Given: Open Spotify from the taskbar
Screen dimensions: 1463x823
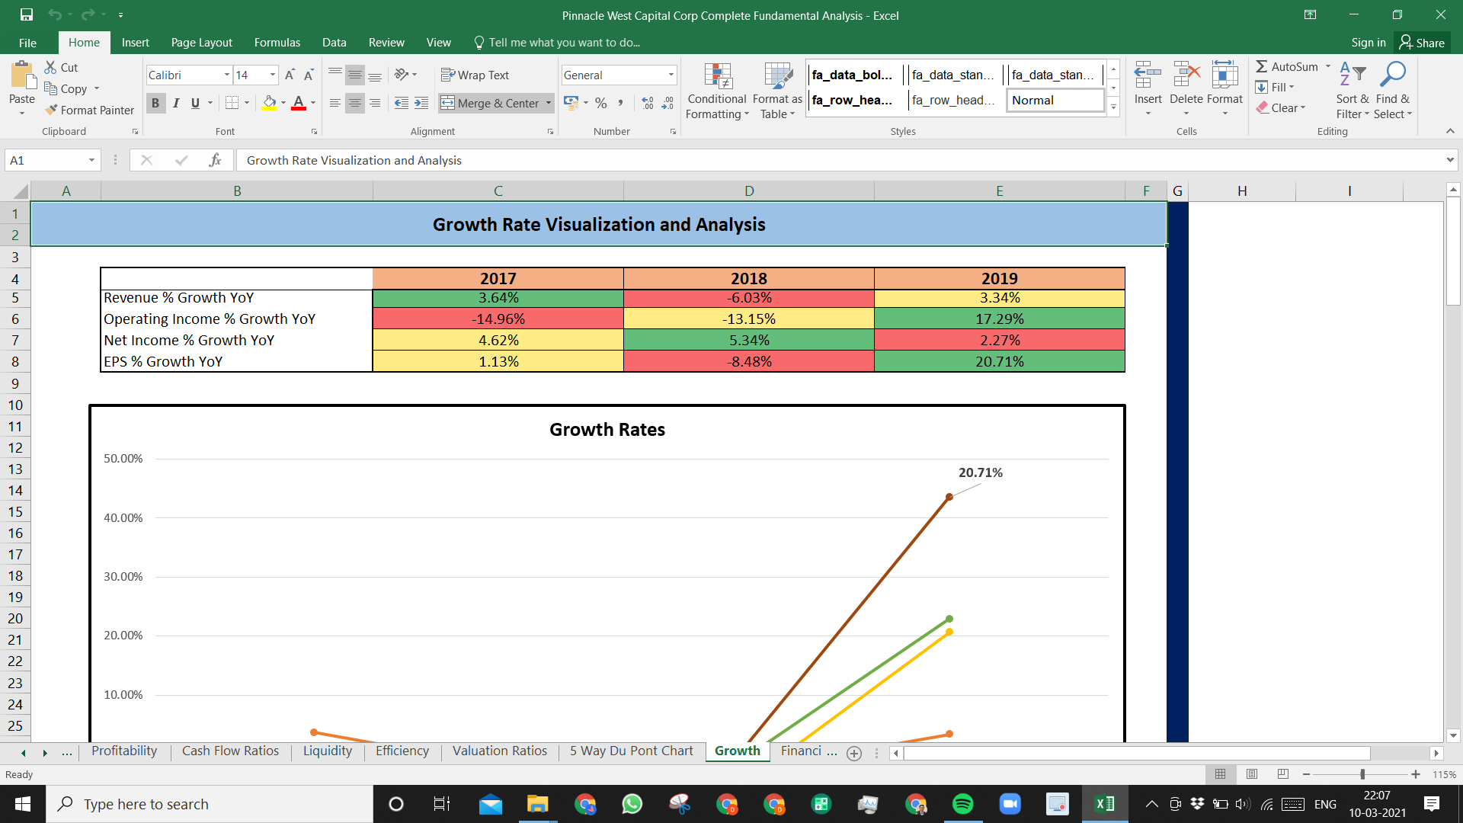Looking at the screenshot, I should (963, 804).
